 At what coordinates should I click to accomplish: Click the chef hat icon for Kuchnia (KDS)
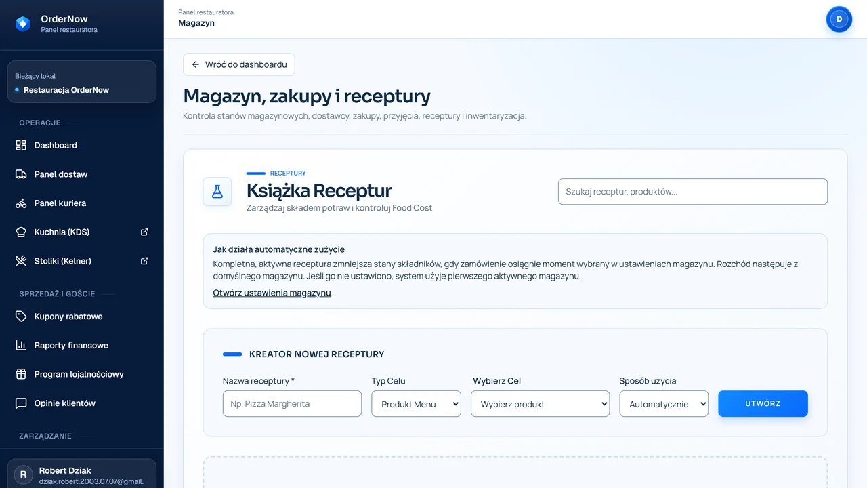pos(21,232)
